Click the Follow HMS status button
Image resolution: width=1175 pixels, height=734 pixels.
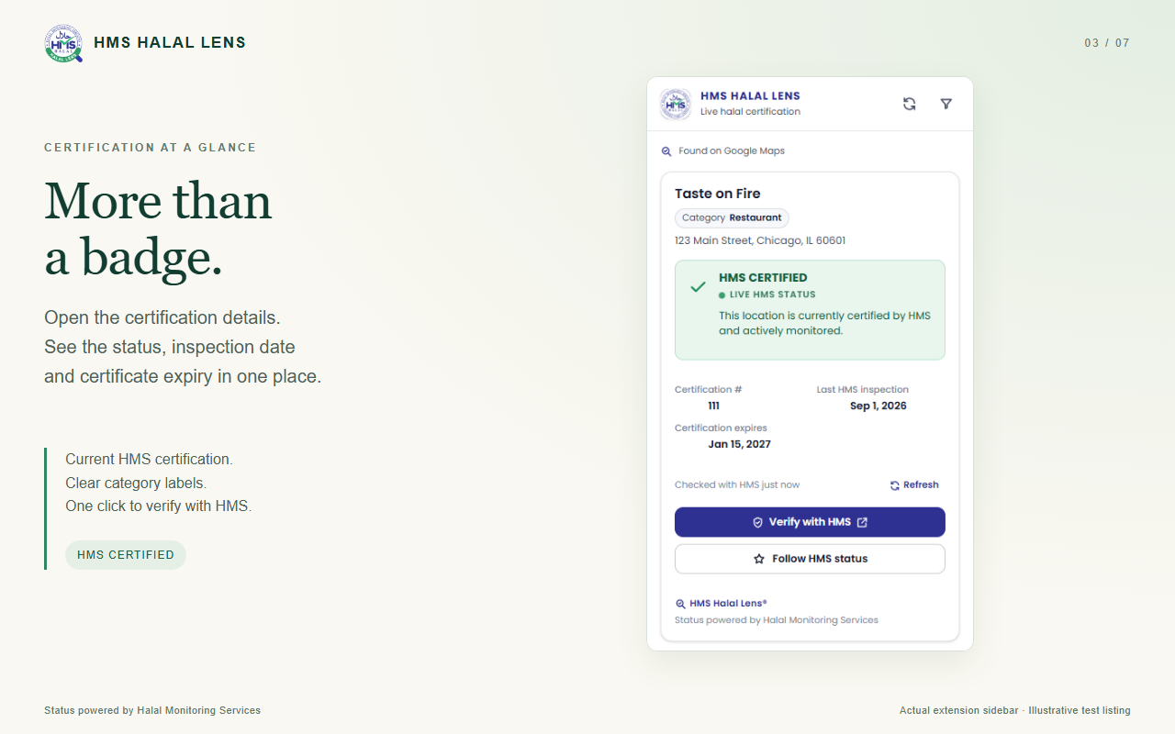click(810, 559)
